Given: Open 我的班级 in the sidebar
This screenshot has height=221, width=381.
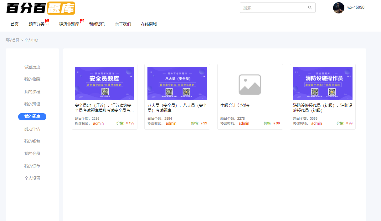Looking at the screenshot, I should [x=32, y=104].
